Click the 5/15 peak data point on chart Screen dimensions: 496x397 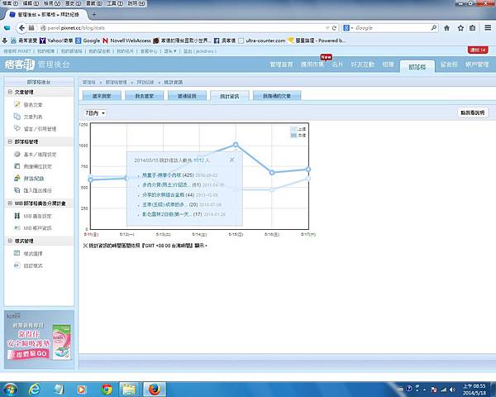(236, 145)
